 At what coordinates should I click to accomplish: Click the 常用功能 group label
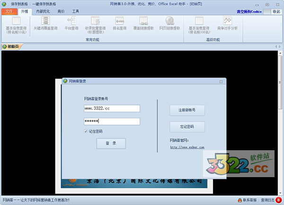[x=93, y=40]
